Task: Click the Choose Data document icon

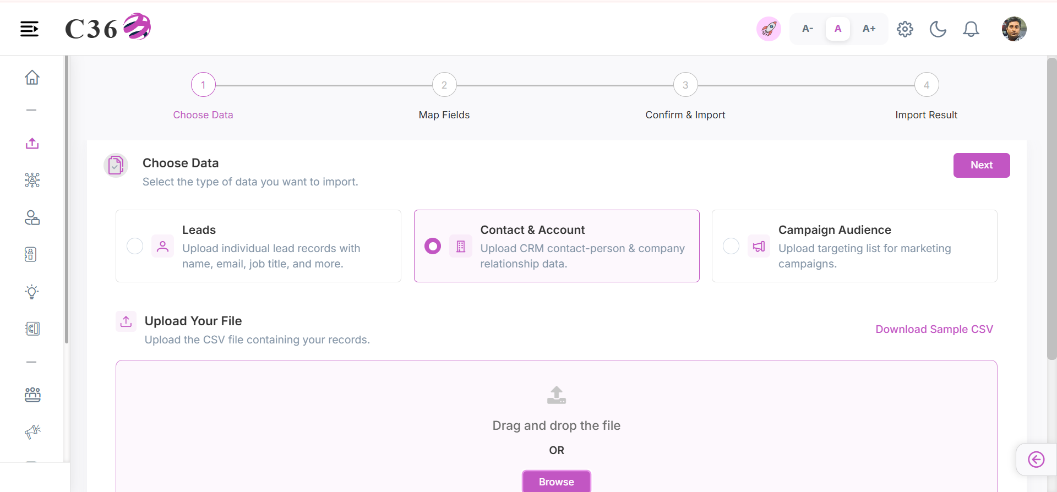Action: [116, 165]
